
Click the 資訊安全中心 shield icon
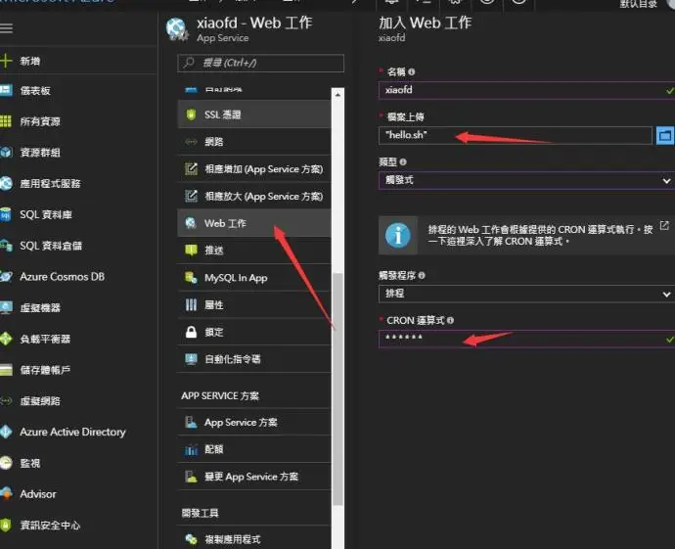[6, 525]
